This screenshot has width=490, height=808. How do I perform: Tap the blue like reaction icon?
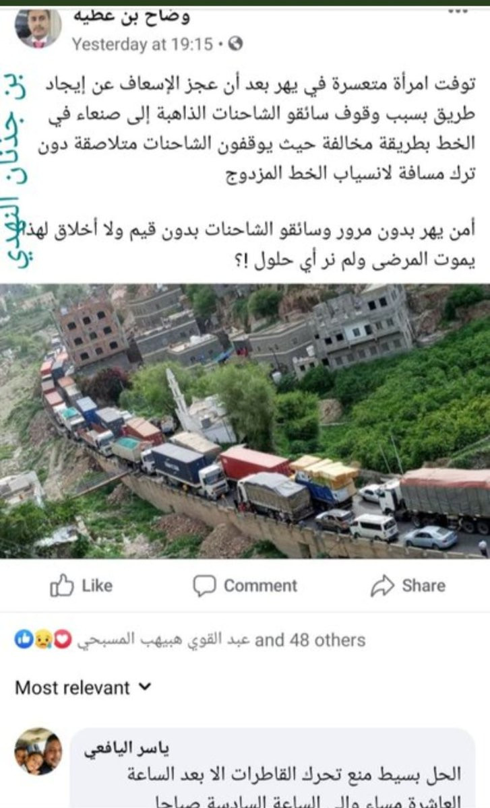23,640
